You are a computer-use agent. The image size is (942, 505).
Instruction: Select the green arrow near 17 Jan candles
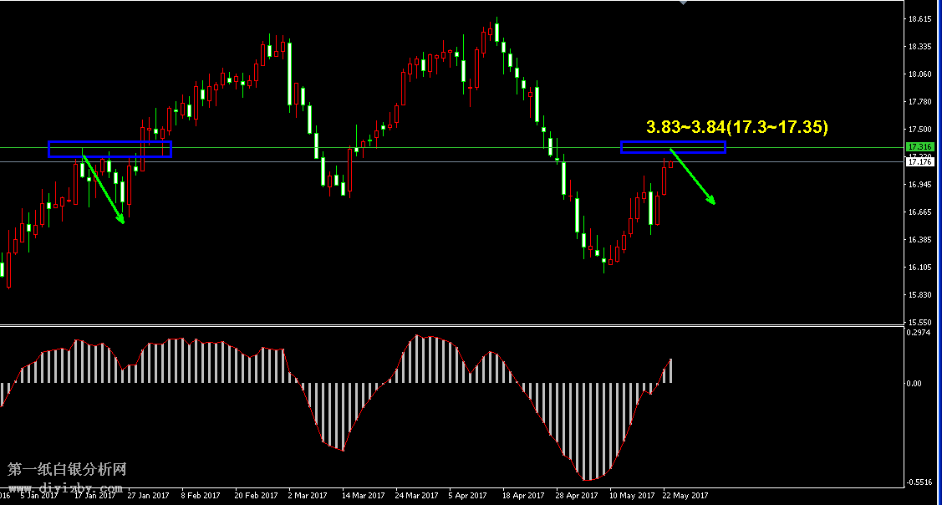point(104,188)
